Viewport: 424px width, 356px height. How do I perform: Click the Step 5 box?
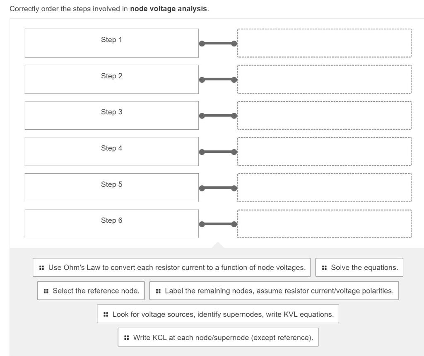click(x=112, y=187)
